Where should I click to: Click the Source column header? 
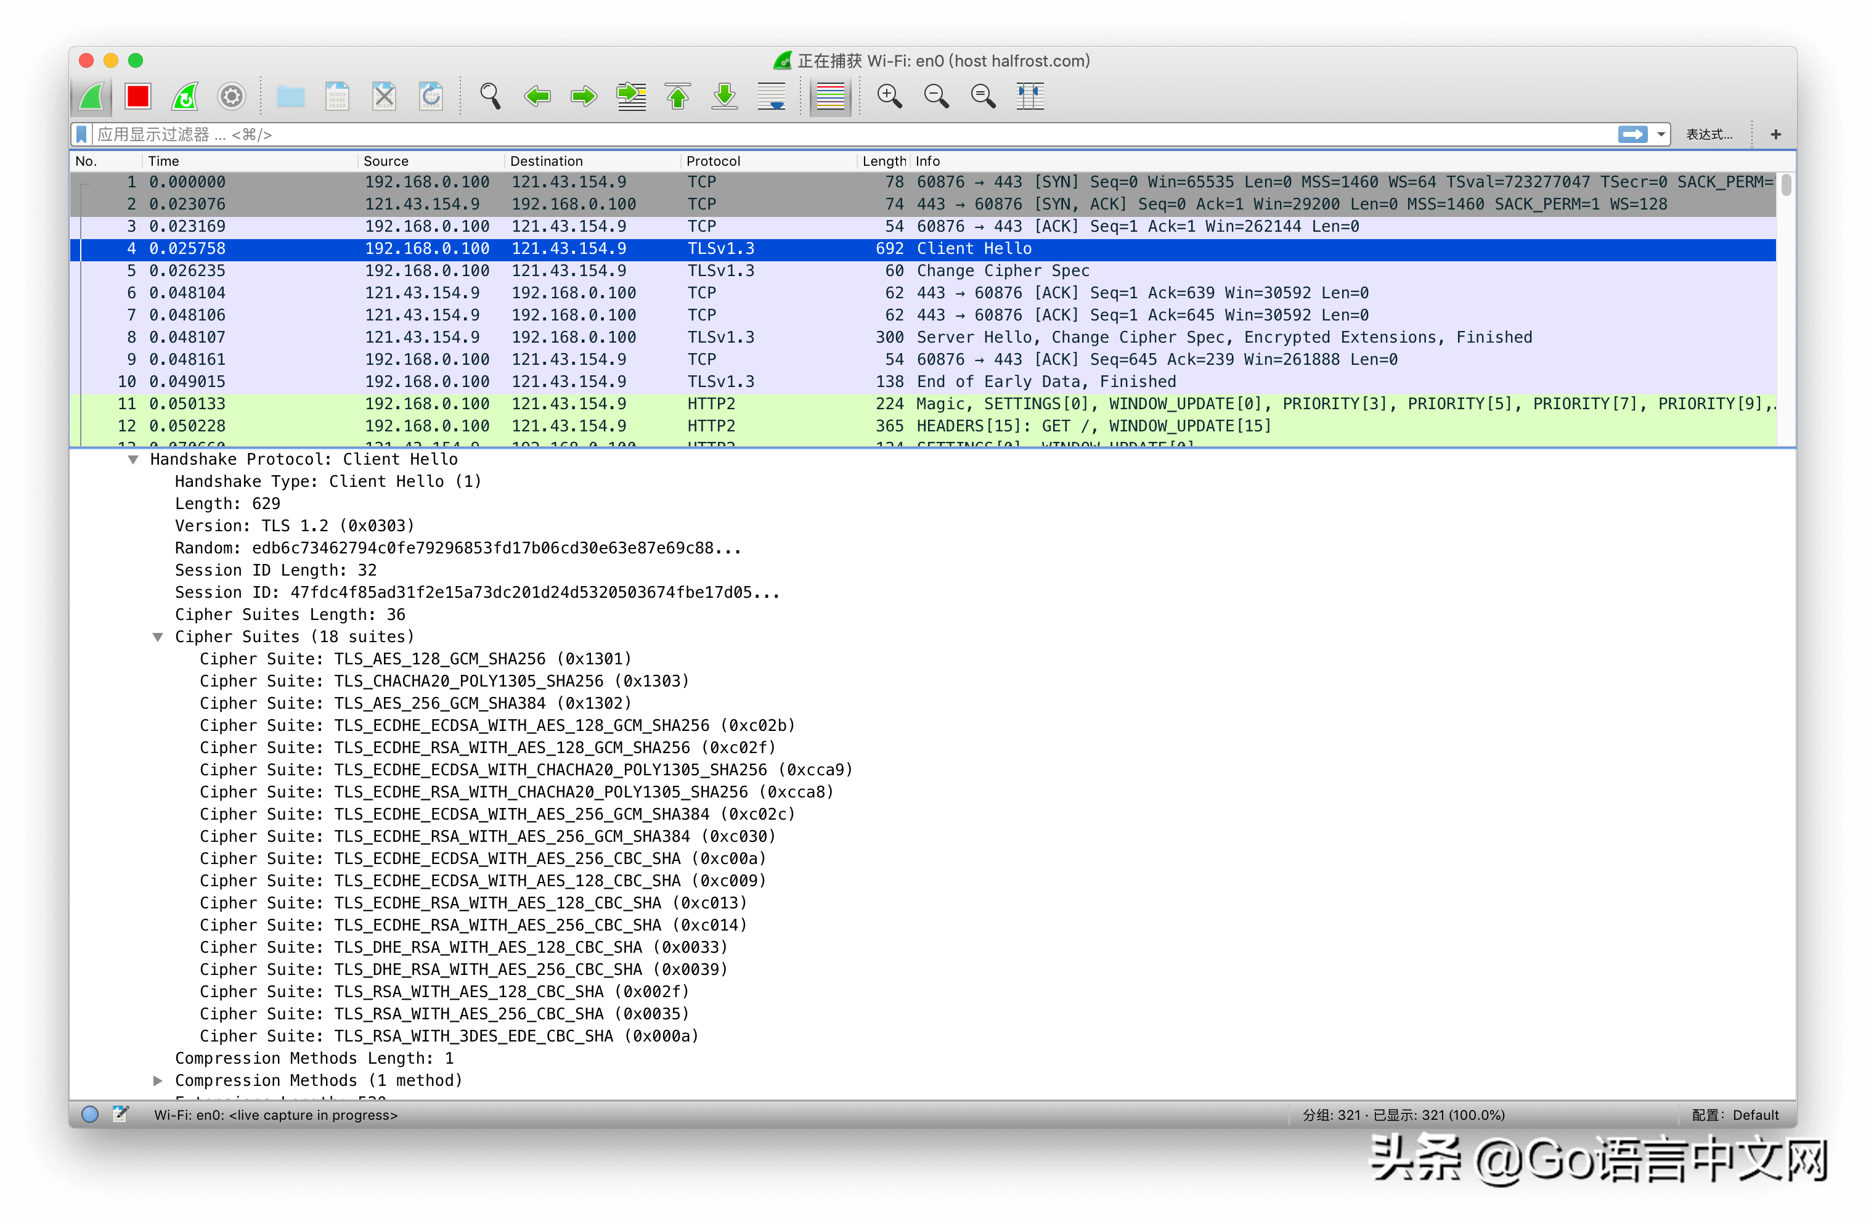pos(386,161)
